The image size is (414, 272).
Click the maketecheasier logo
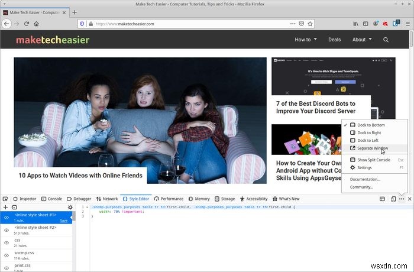click(x=53, y=40)
